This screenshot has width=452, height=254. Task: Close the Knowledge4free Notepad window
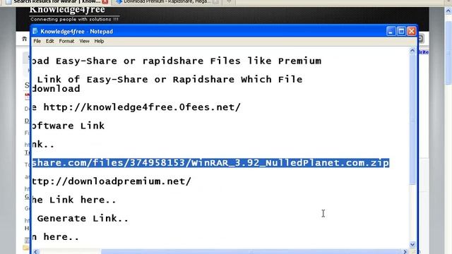[x=411, y=31]
